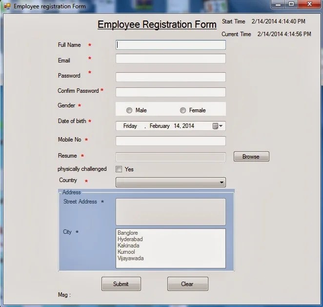323x307 pixels.
Task: Select the Male radio button
Action: click(129, 110)
